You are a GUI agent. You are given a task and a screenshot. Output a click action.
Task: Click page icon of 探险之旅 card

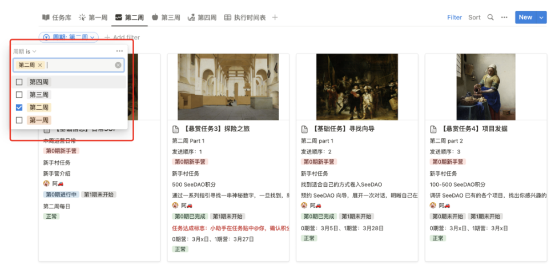[175, 129]
